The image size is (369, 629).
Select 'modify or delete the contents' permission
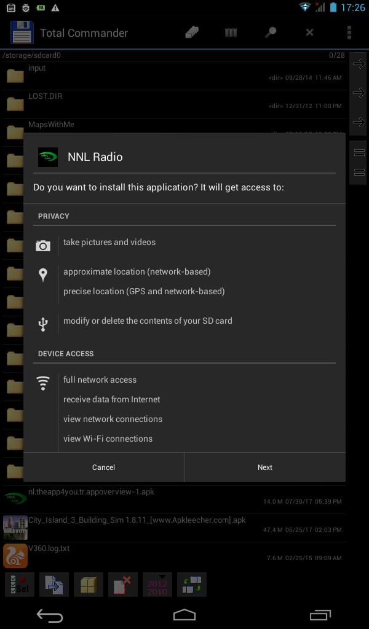(148, 321)
